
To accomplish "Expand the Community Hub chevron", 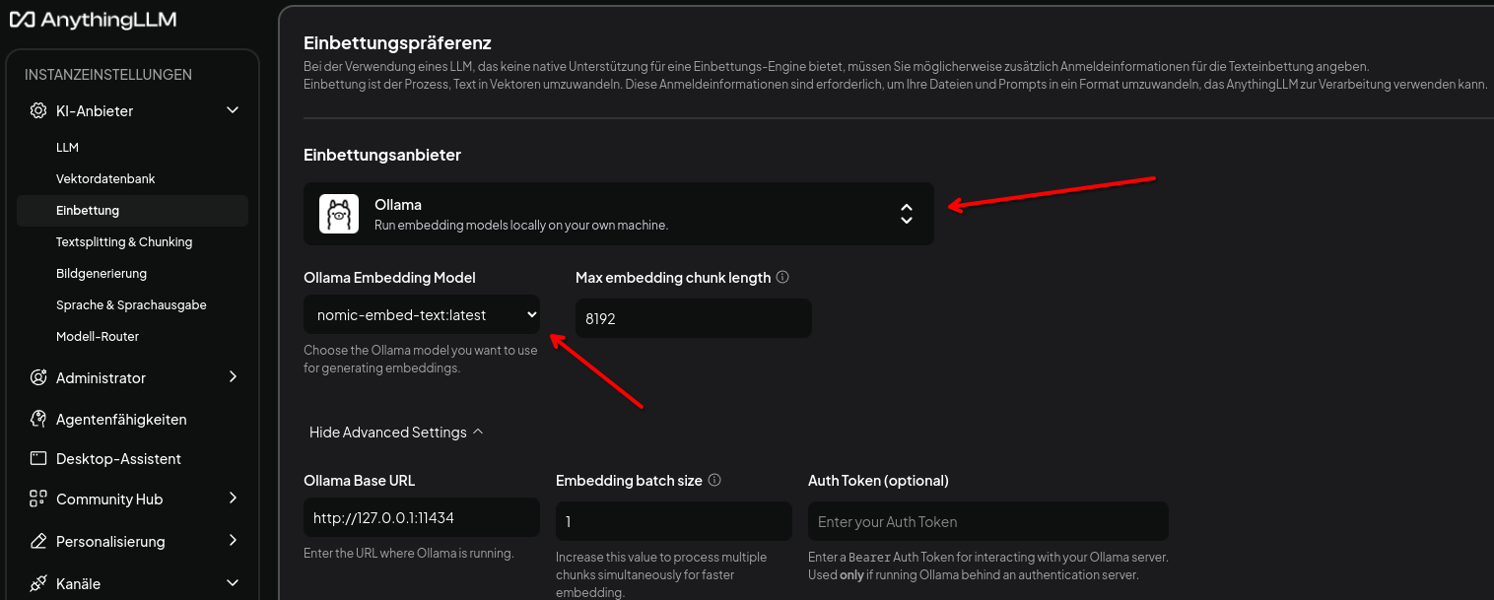I will (x=233, y=499).
